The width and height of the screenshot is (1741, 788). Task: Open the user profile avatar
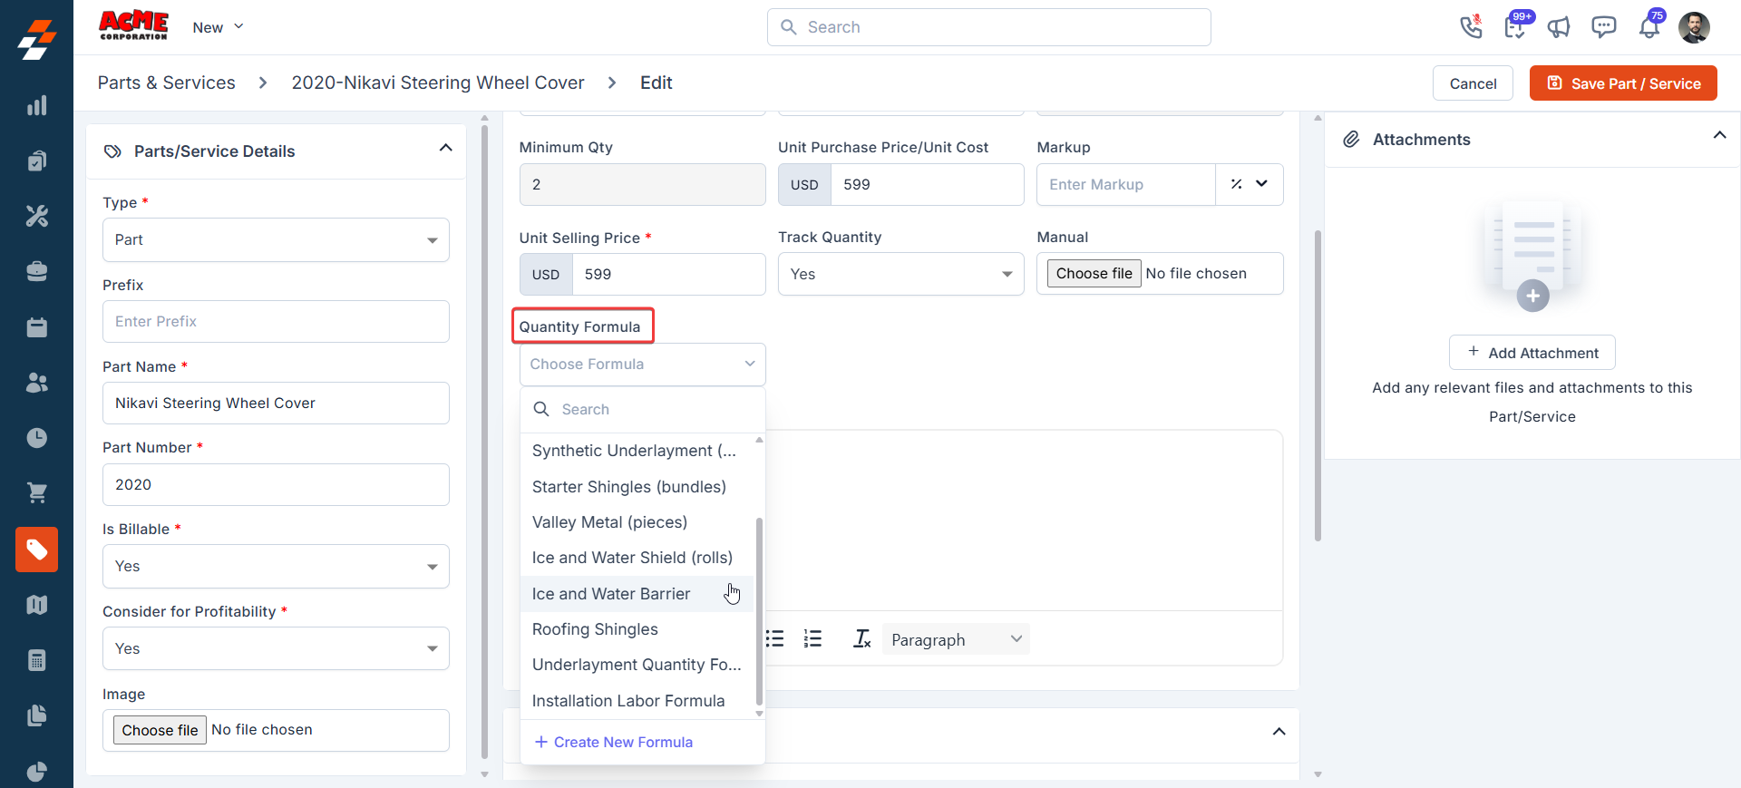point(1694,27)
